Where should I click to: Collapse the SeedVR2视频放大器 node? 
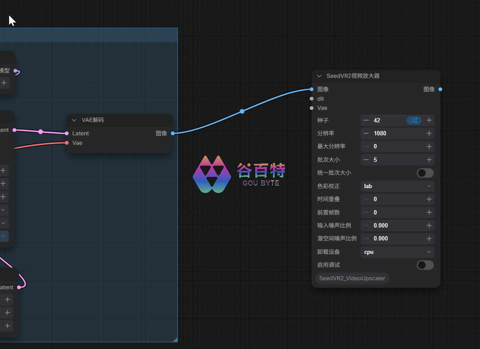point(319,76)
